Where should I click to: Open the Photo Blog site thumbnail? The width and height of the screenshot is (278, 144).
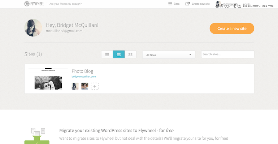click(48, 79)
